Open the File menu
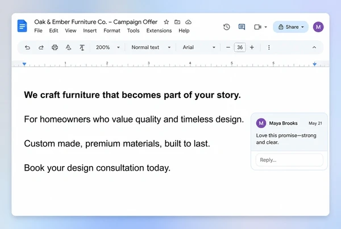Viewport: 341px width, 229px height. [x=38, y=31]
